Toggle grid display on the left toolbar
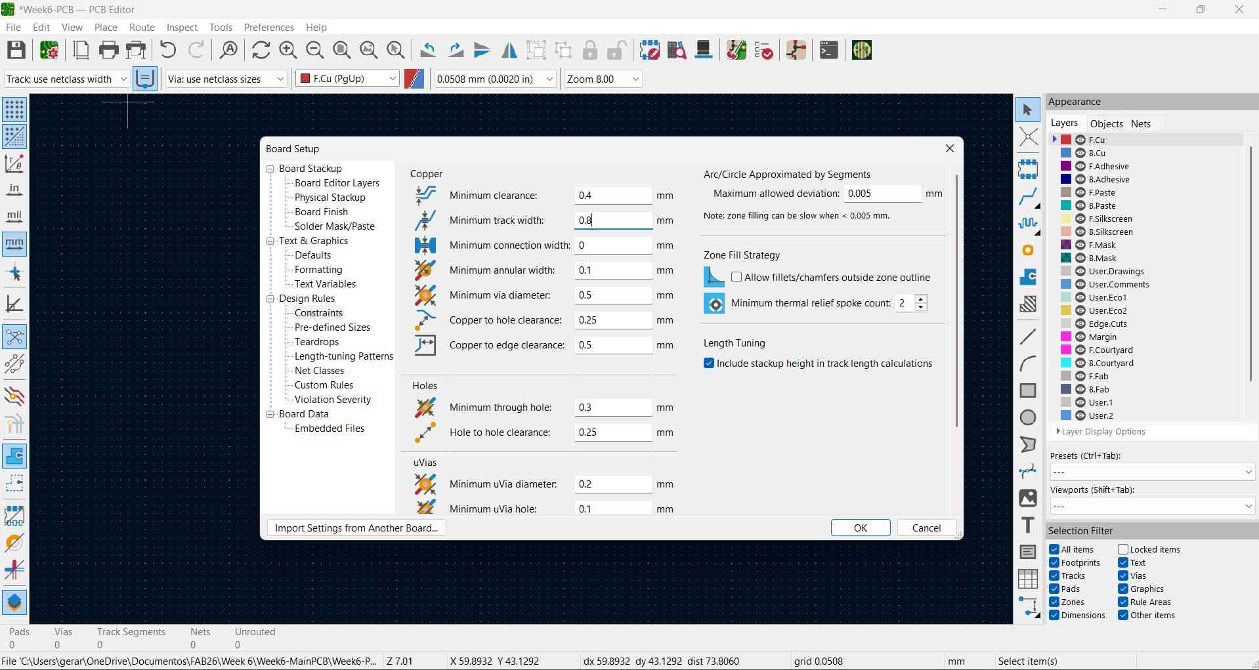Viewport: 1259px width, 670px height. (x=14, y=110)
